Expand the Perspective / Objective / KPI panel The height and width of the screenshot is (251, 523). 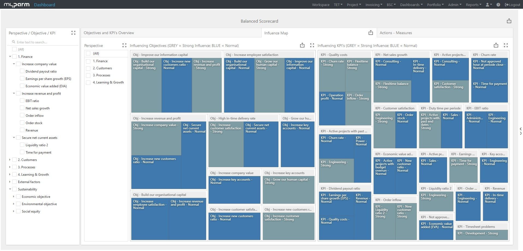pyautogui.click(x=73, y=33)
